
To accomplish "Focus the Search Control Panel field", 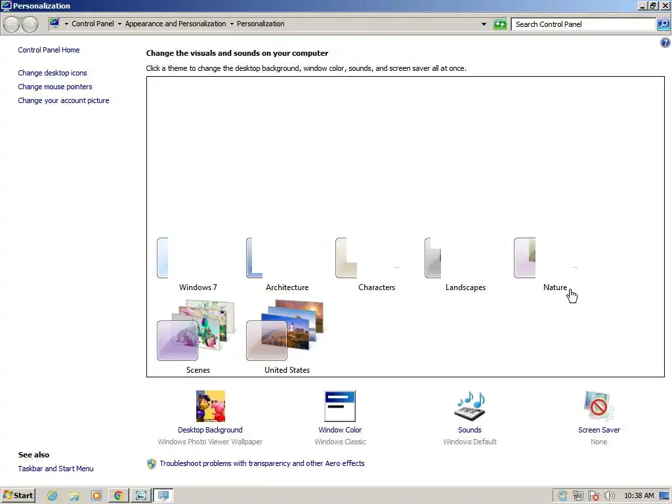I will (583, 24).
